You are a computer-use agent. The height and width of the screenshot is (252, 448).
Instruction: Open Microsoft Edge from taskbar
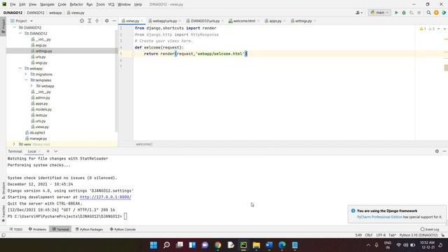(282, 245)
